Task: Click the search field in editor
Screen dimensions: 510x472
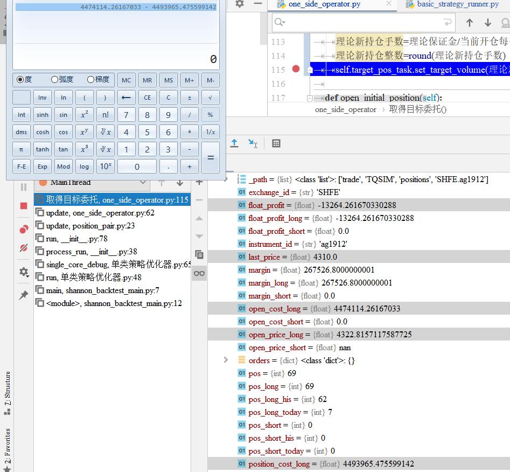Action: (x=363, y=22)
